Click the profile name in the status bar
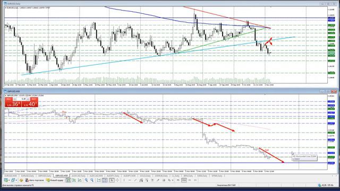This screenshot has width=340, height=191. click(x=226, y=185)
